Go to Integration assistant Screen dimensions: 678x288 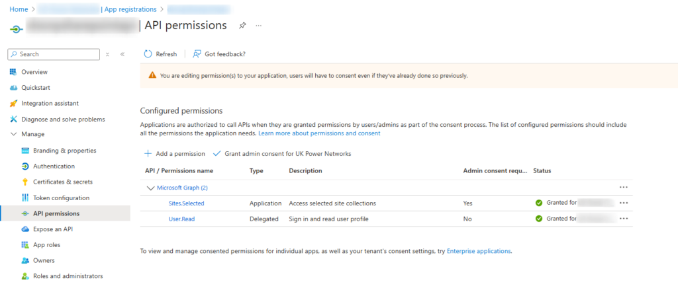50,104
